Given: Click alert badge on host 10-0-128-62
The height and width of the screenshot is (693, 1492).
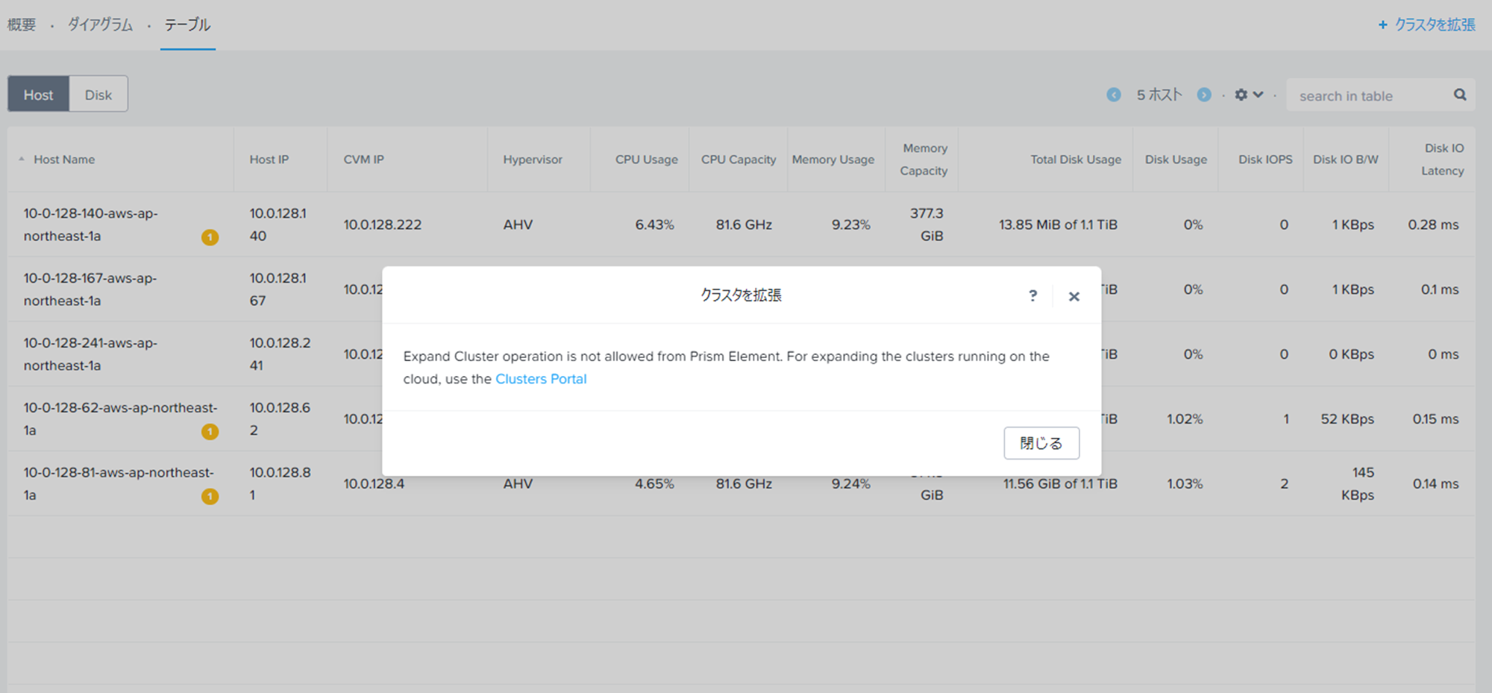Looking at the screenshot, I should click(x=210, y=431).
